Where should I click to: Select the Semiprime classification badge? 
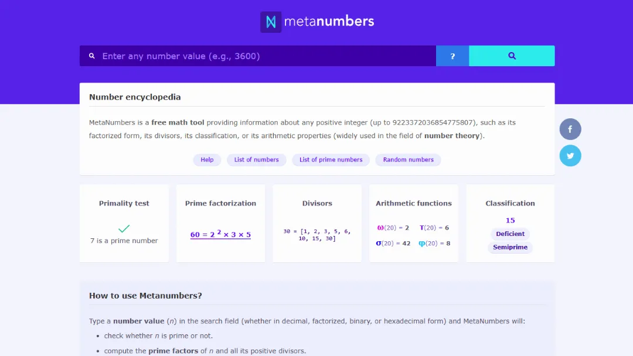tap(510, 247)
